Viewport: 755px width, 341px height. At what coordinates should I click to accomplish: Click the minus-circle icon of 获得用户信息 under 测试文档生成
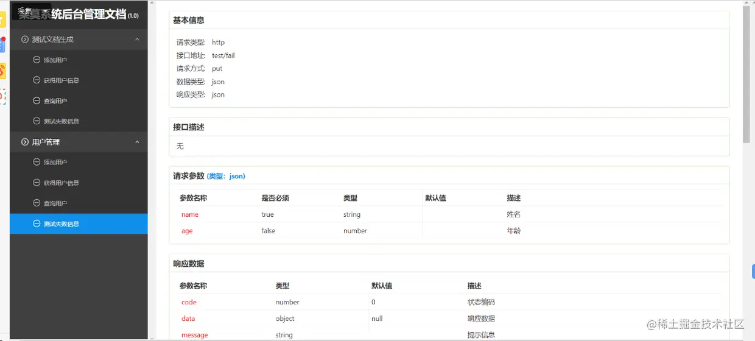point(37,80)
